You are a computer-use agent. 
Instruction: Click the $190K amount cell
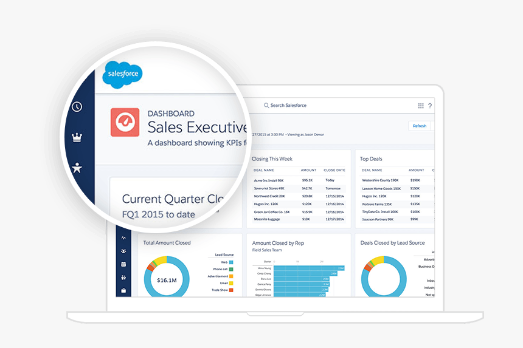click(415, 180)
